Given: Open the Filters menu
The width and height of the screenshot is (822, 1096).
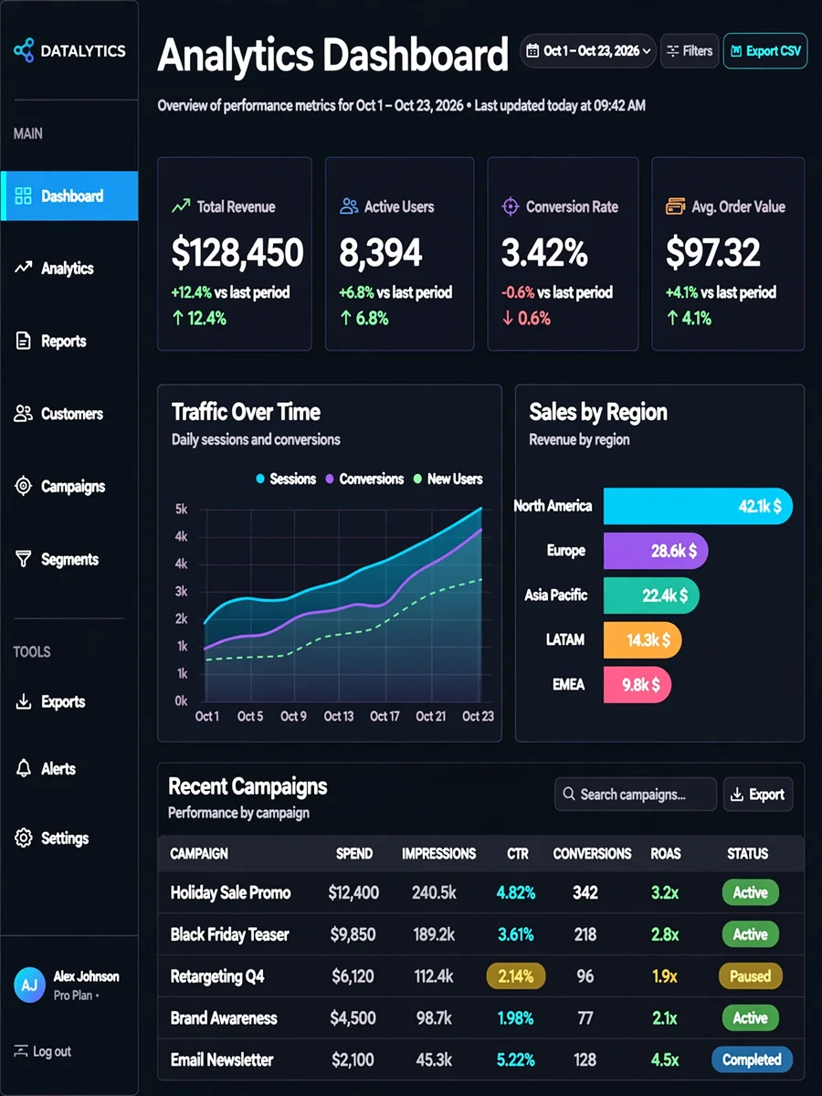Looking at the screenshot, I should tap(690, 51).
